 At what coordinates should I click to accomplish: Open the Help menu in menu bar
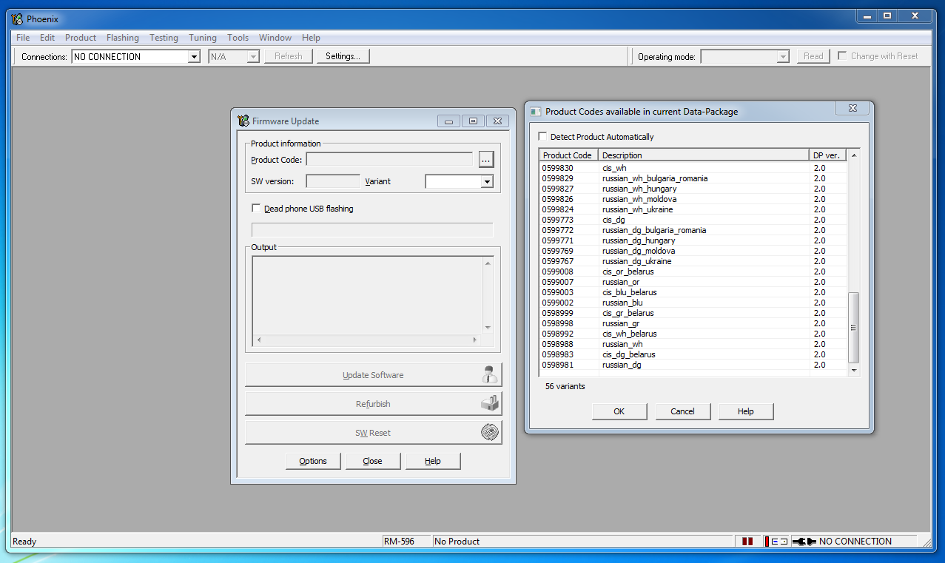pos(311,38)
